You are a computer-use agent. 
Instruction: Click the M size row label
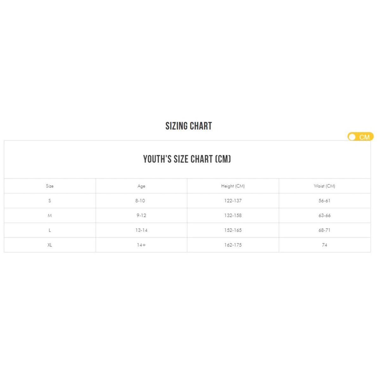pyautogui.click(x=50, y=215)
